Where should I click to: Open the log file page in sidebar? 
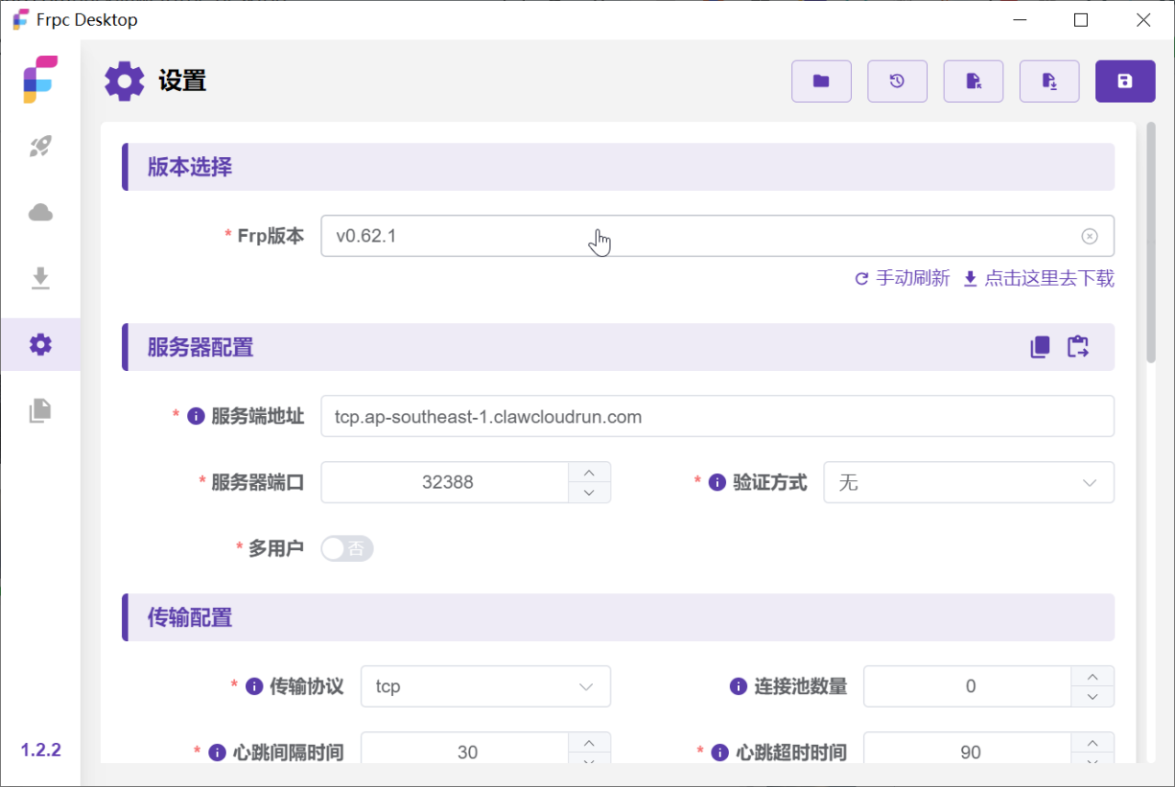[x=40, y=410]
